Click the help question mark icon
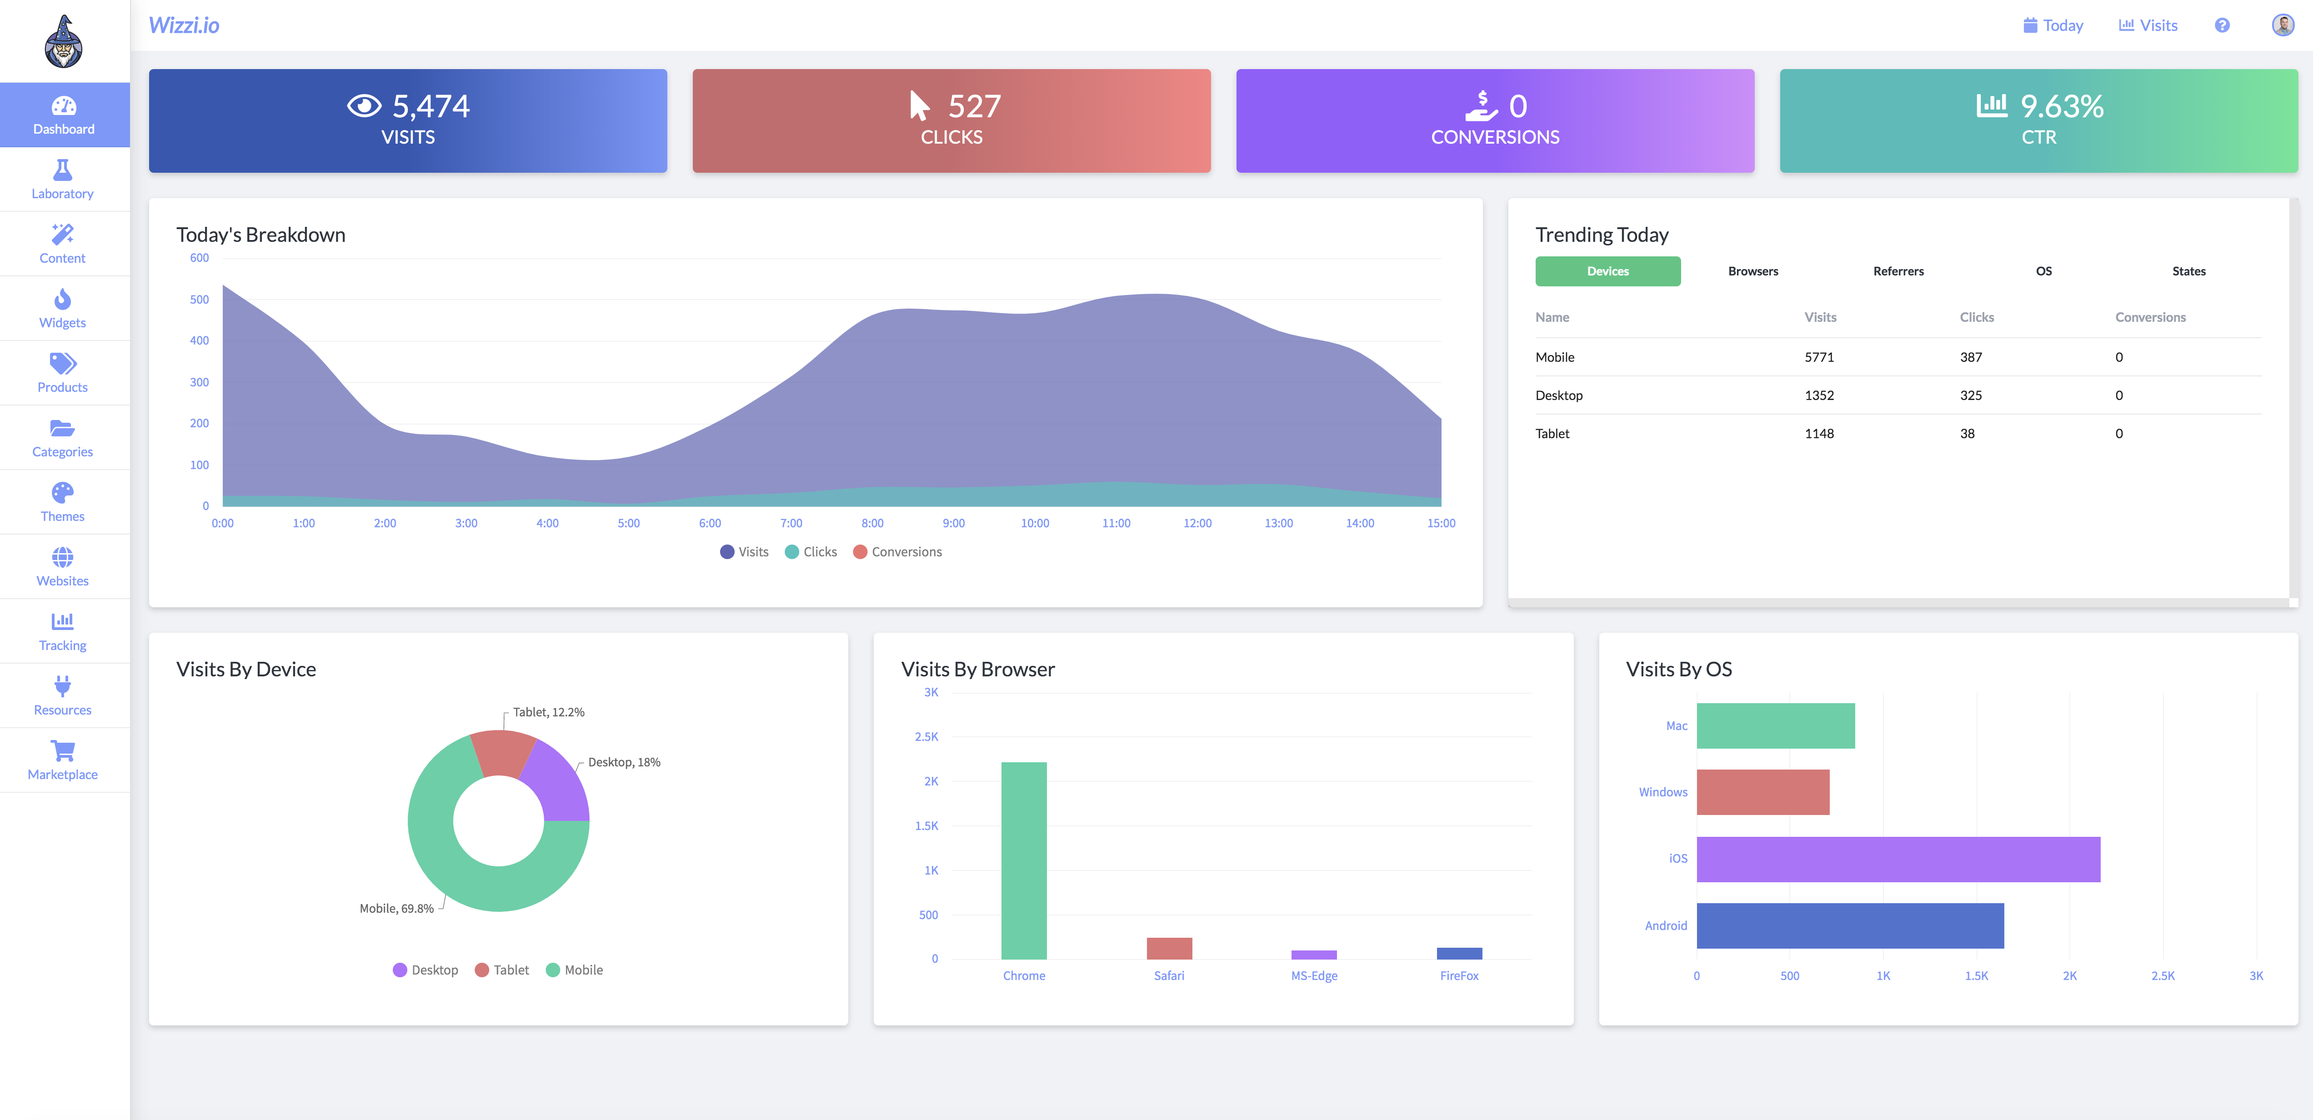 click(x=2222, y=26)
